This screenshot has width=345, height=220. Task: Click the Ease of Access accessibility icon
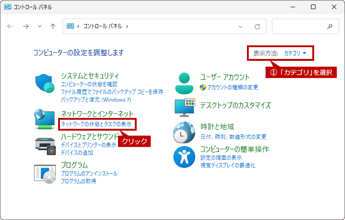pyautogui.click(x=184, y=157)
